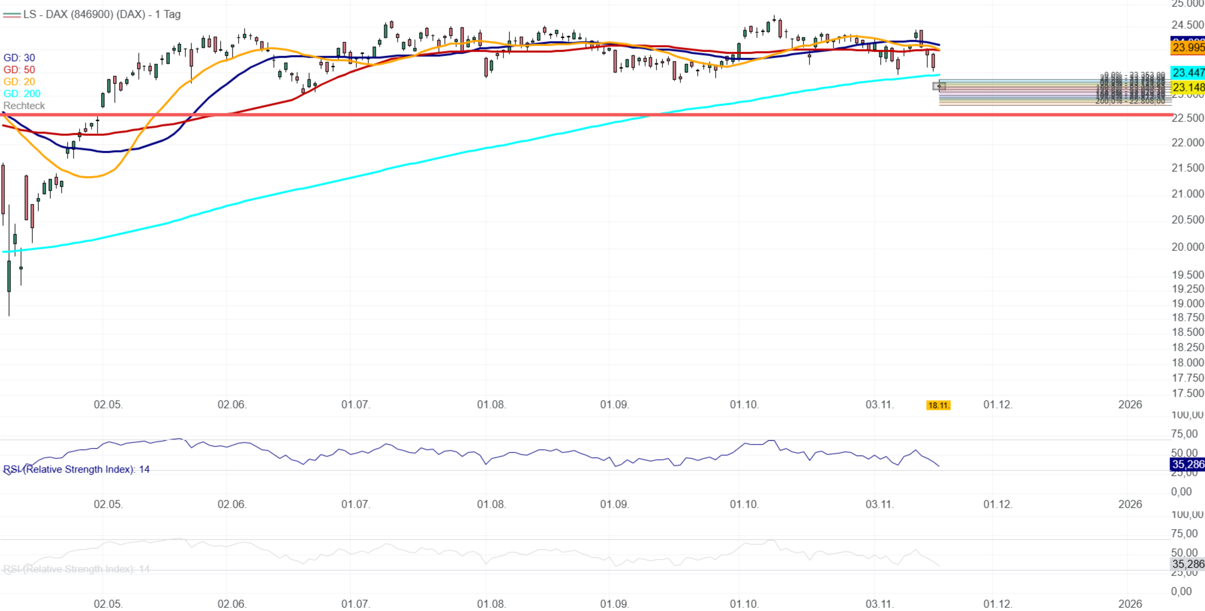1205x611 pixels.
Task: Click the cyan 23.447 price tag
Action: [1188, 72]
